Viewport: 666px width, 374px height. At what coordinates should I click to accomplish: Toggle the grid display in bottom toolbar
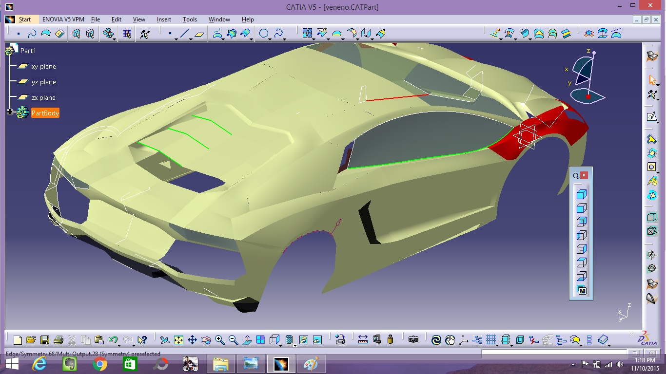[491, 339]
